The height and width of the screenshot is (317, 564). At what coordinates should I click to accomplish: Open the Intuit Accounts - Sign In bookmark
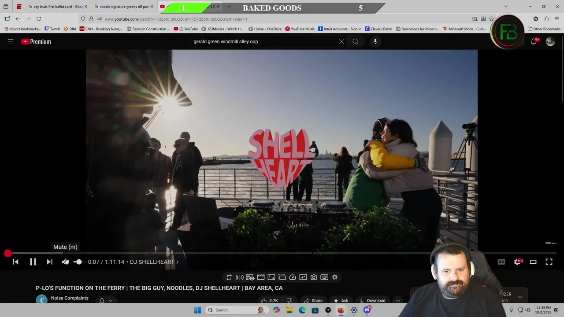click(x=340, y=29)
